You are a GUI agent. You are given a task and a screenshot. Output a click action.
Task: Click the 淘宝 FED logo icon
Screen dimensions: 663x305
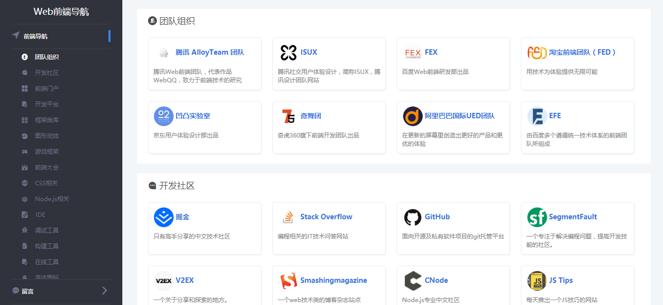click(x=537, y=53)
